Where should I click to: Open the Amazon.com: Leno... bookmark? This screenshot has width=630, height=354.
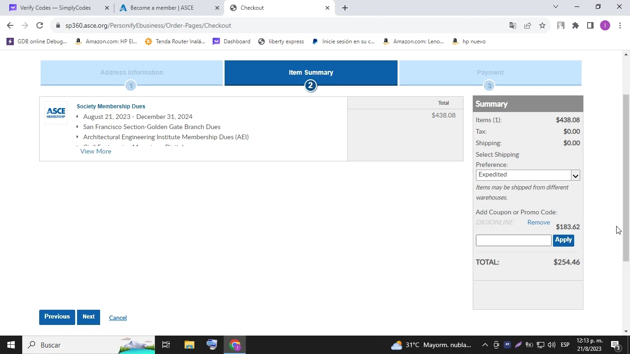(x=414, y=41)
